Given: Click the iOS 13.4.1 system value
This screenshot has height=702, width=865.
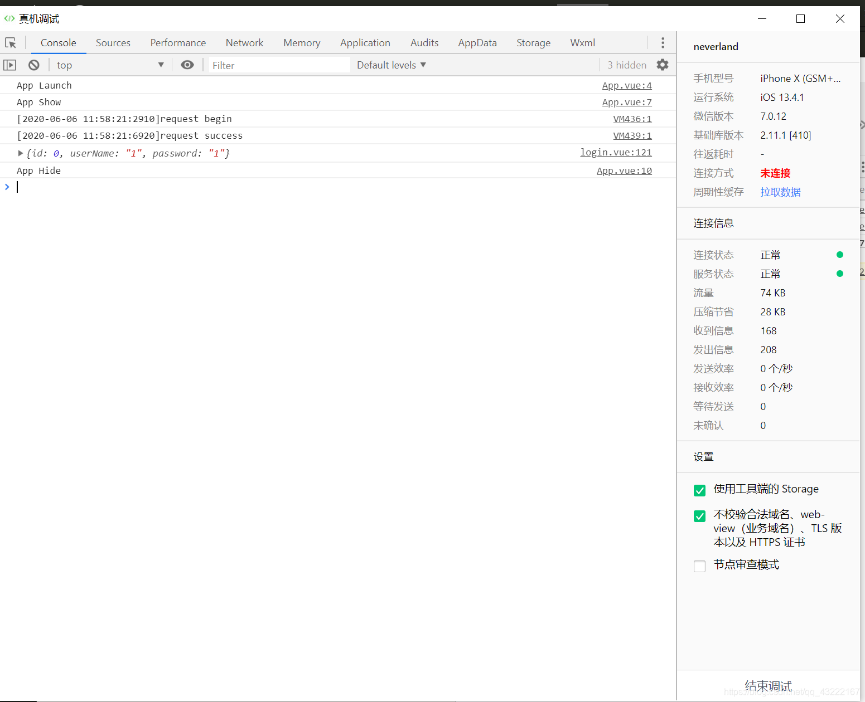Looking at the screenshot, I should (782, 97).
